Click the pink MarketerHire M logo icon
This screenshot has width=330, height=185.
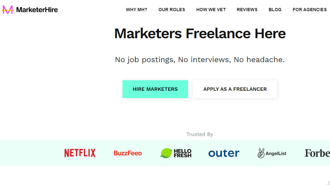coord(8,10)
